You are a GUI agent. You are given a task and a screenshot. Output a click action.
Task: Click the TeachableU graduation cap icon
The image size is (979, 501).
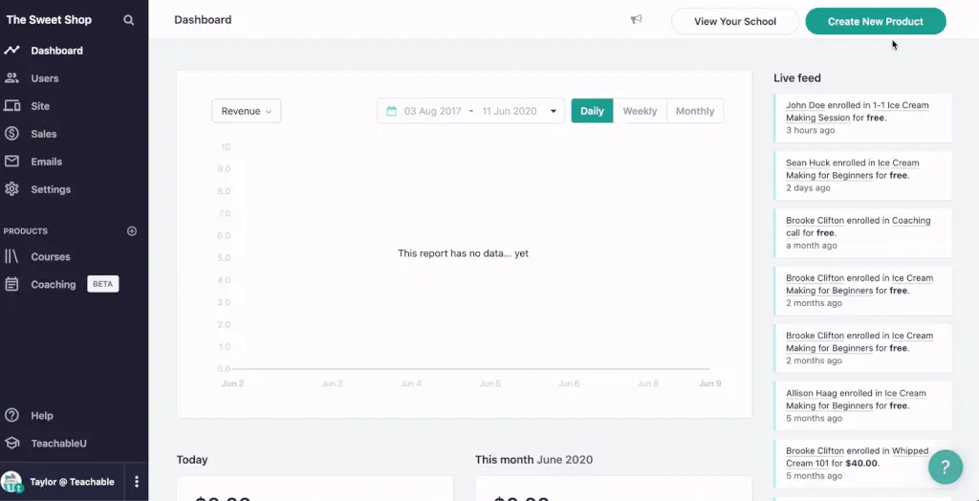(x=11, y=444)
